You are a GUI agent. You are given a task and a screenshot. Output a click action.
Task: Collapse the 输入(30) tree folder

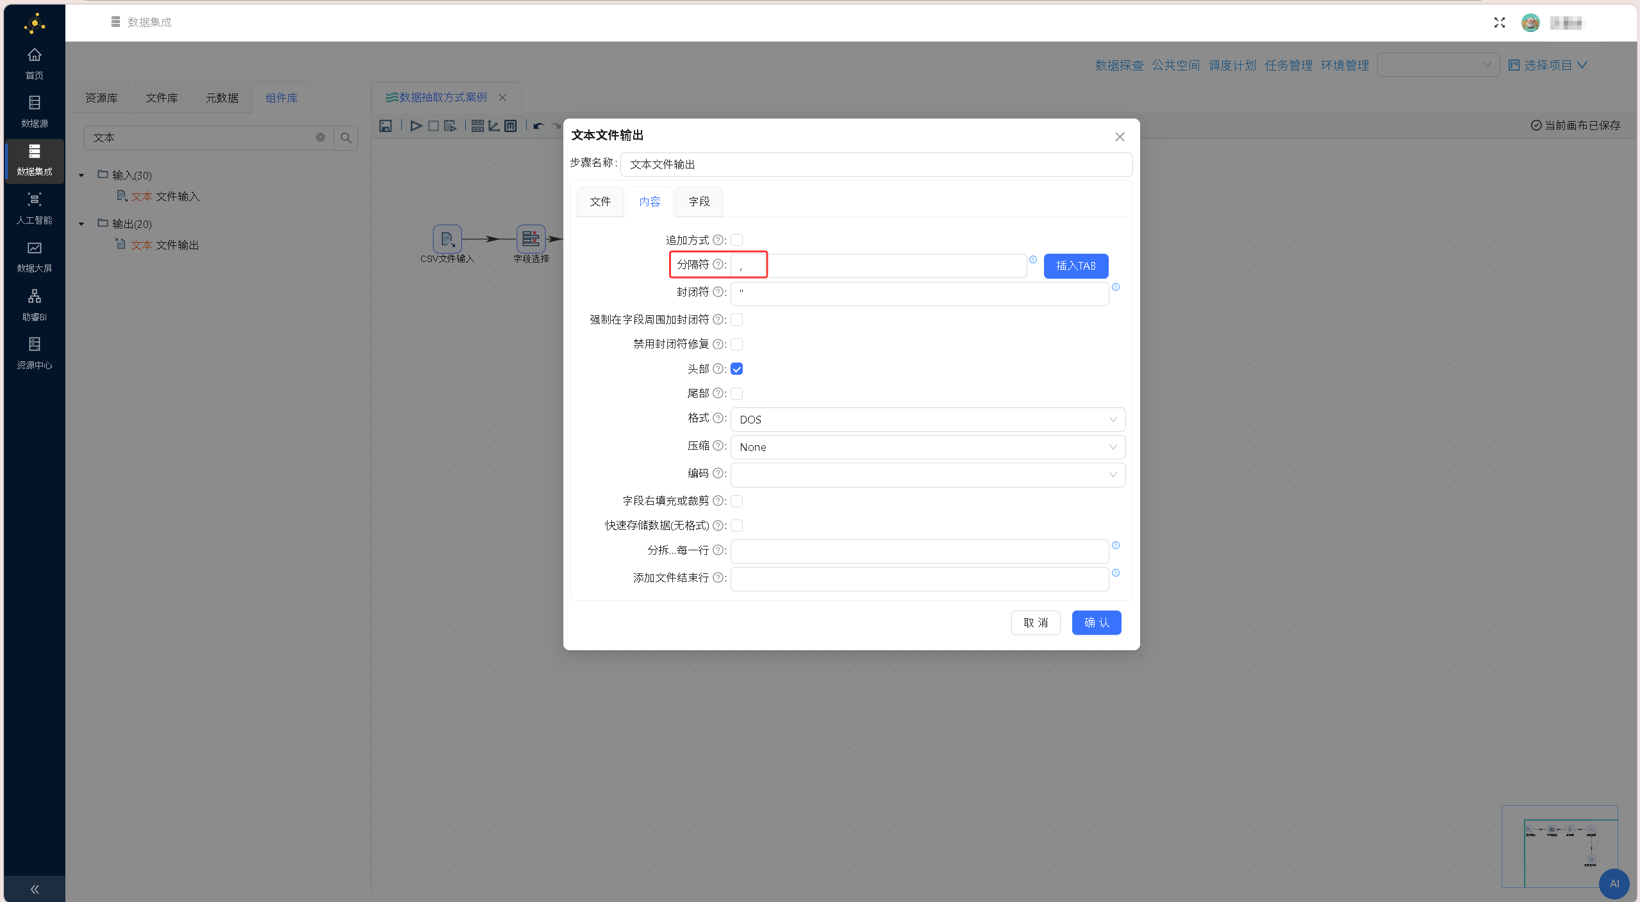pos(81,175)
